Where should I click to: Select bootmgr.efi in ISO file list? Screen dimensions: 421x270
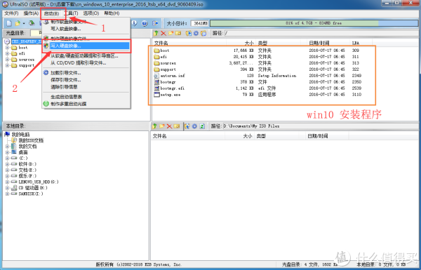172,88
